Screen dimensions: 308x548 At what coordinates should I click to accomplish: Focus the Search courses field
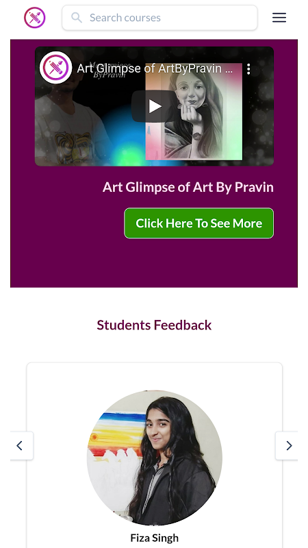click(x=159, y=18)
